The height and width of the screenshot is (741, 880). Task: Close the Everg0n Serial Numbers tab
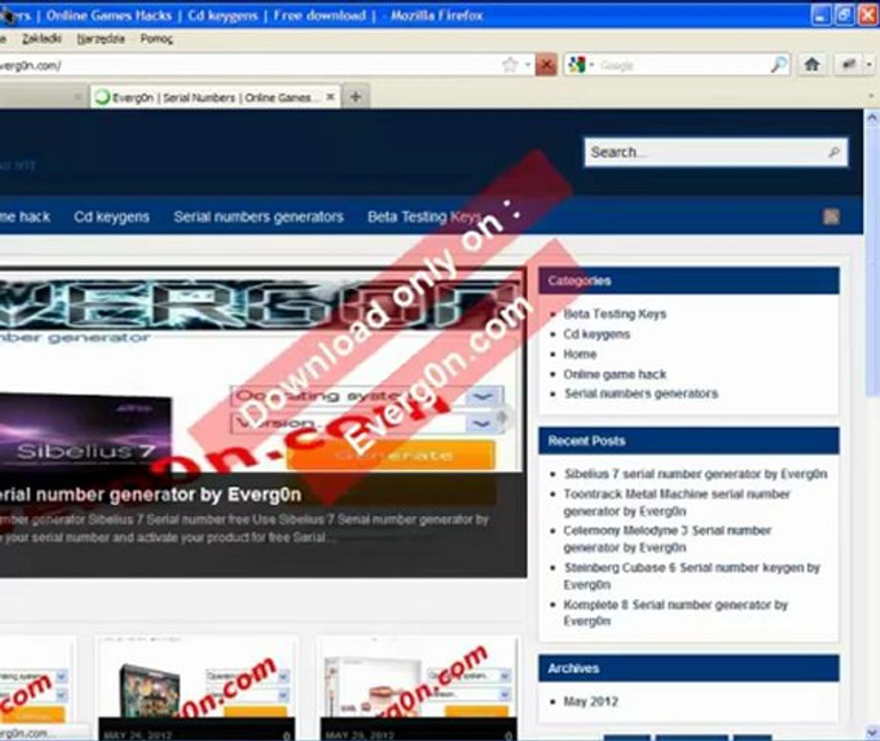pyautogui.click(x=330, y=97)
